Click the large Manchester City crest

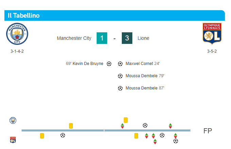(x=17, y=34)
